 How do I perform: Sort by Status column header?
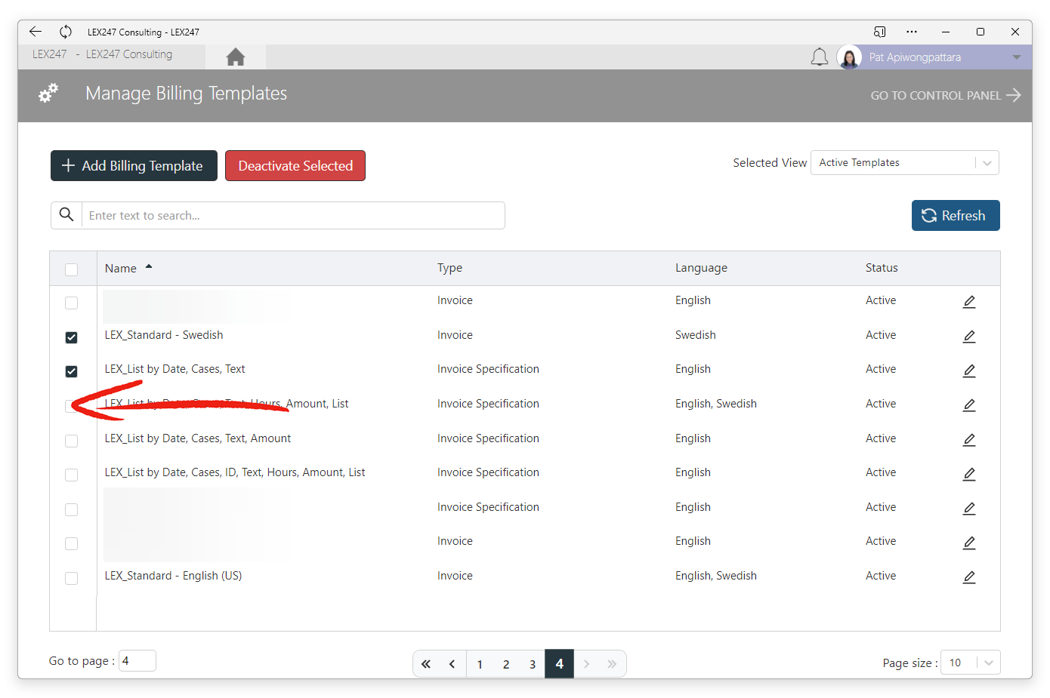point(882,268)
